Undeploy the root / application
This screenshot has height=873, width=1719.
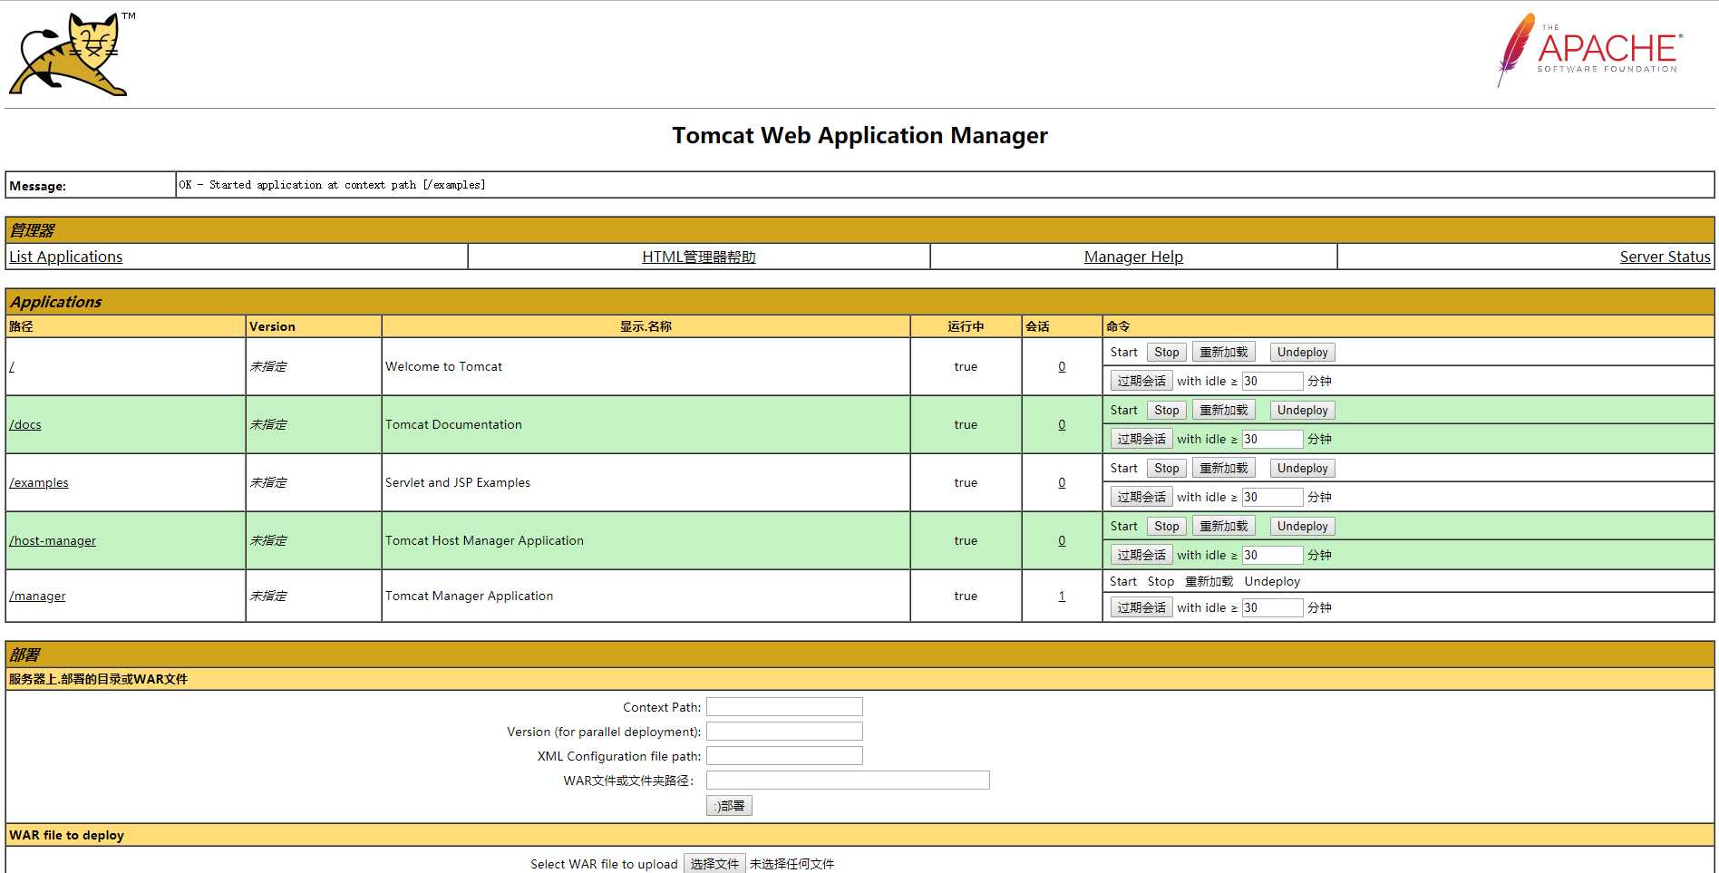click(1302, 352)
